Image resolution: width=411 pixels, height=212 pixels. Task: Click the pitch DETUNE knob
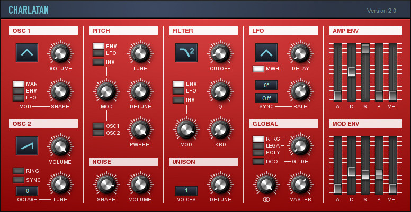click(x=140, y=91)
